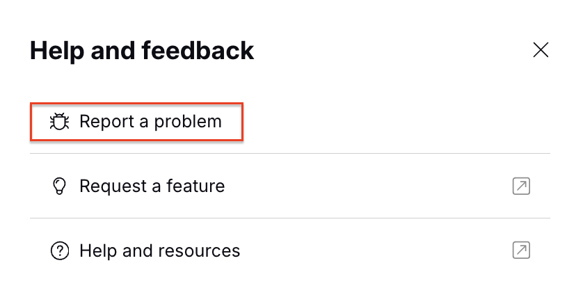
Task: Close the Help and feedback panel with X
Action: (x=541, y=49)
